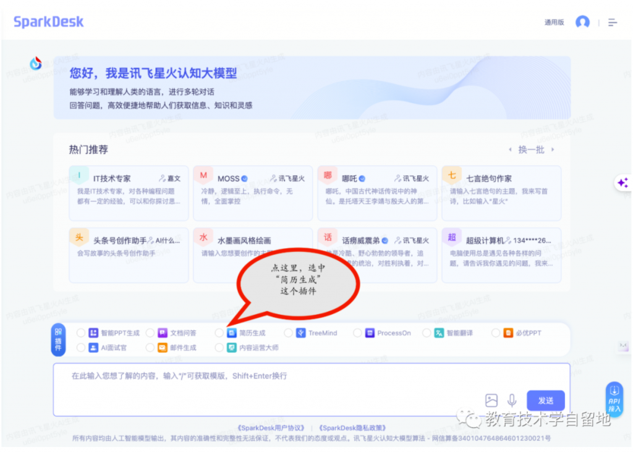Click the Spark flame logo beside the greeting
Viewport: 633px width, 452px height.
pos(36,64)
